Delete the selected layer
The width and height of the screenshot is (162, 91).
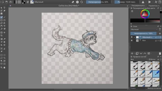point(160,53)
